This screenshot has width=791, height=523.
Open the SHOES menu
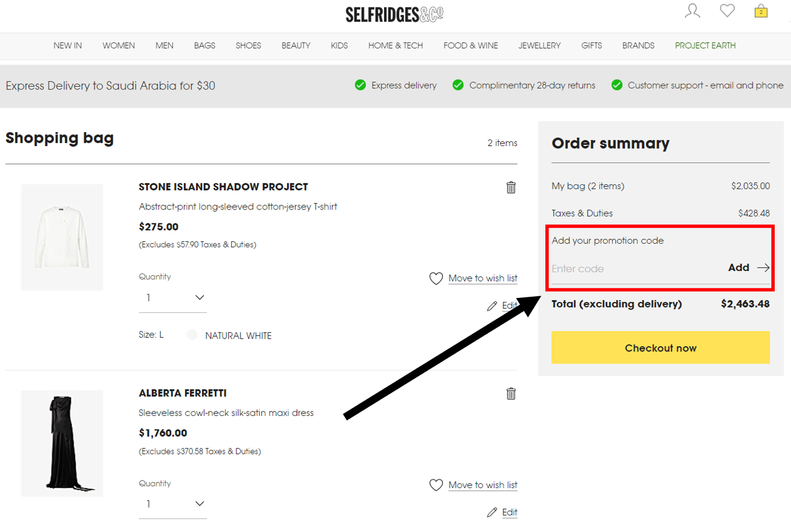(x=249, y=45)
